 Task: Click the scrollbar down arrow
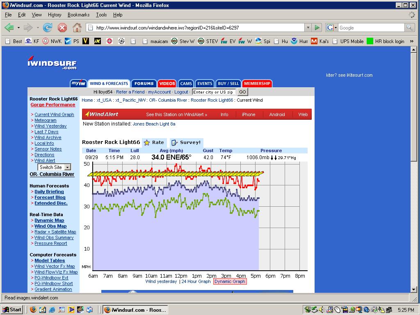point(413,289)
